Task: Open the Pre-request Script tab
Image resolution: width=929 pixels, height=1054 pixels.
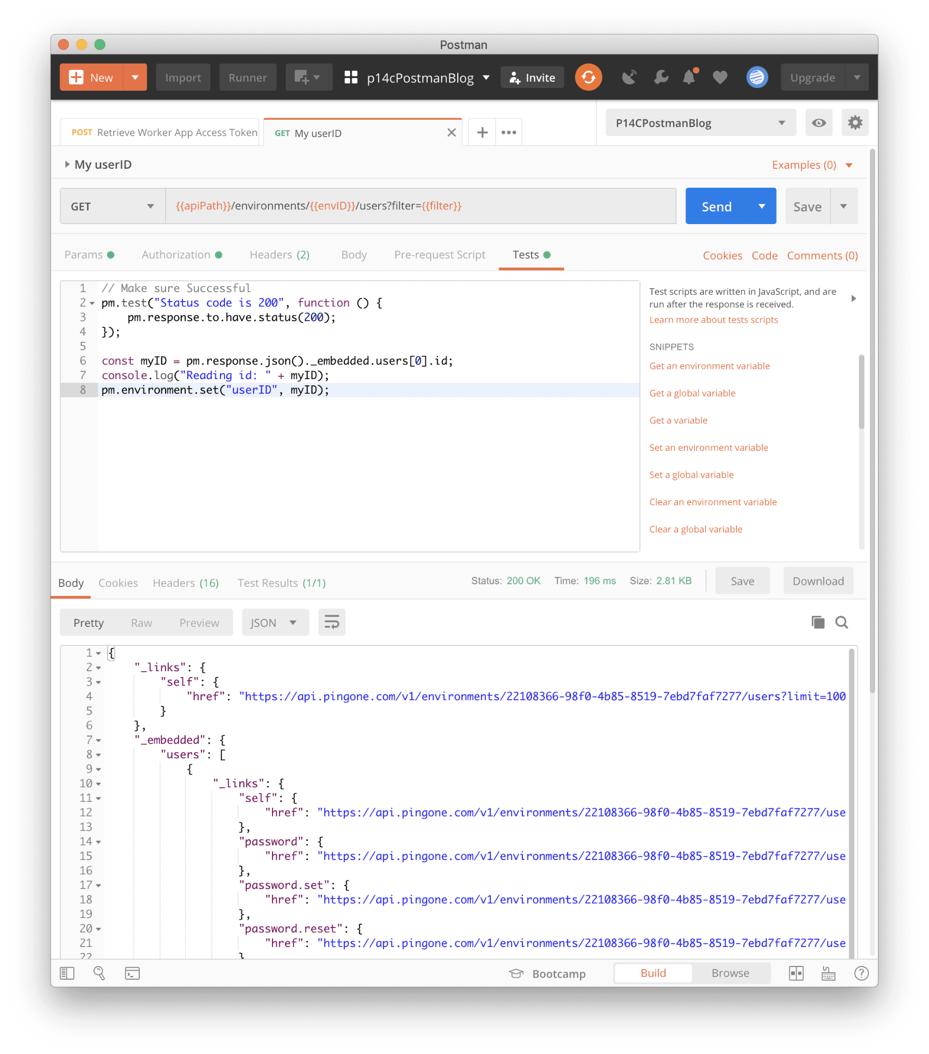Action: [x=440, y=255]
